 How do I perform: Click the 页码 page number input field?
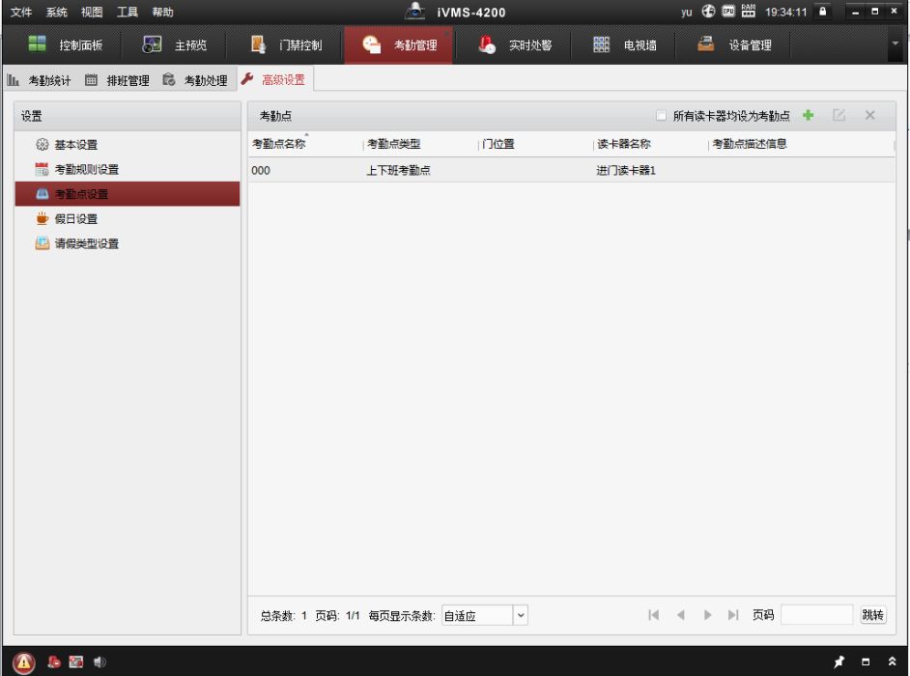(816, 615)
